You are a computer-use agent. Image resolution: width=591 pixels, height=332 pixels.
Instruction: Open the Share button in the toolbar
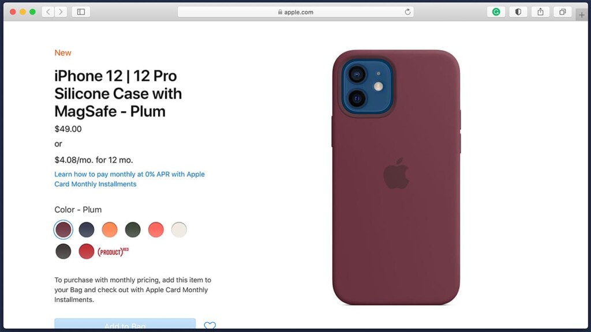tap(540, 12)
